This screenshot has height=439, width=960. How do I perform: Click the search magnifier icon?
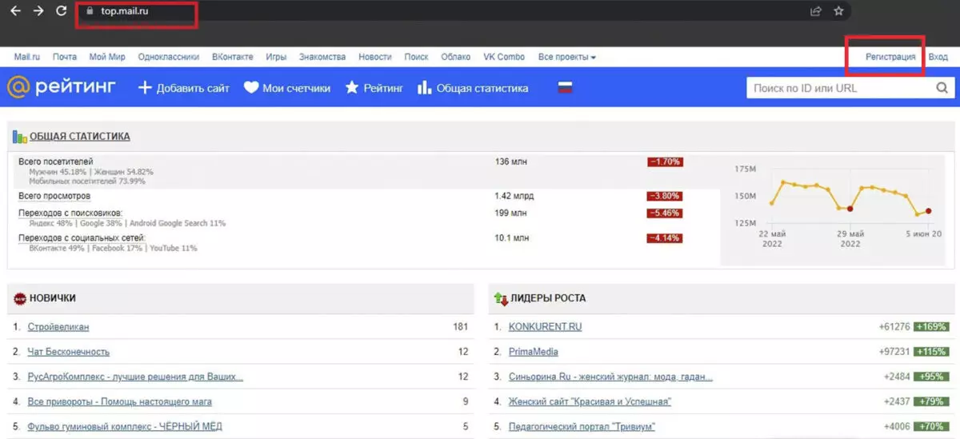[942, 88]
